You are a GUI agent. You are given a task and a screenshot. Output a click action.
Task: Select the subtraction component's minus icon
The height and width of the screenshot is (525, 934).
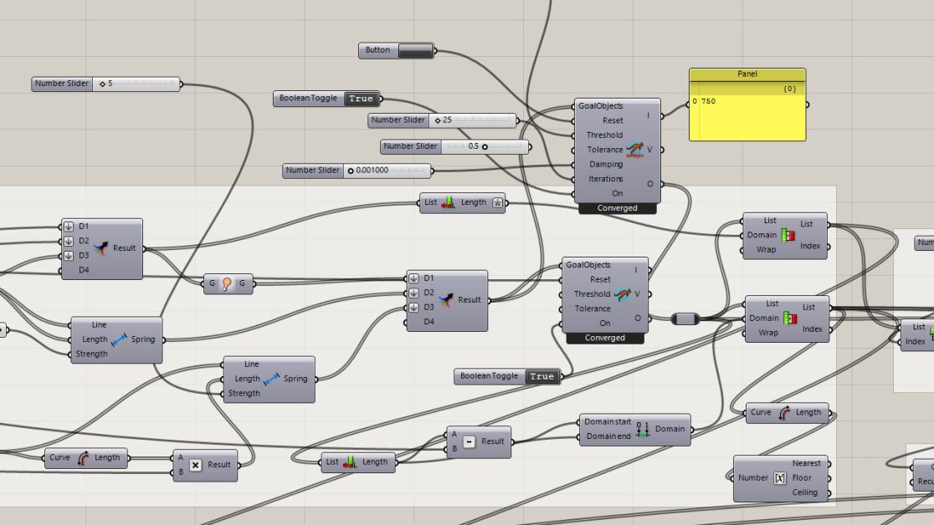(x=469, y=441)
